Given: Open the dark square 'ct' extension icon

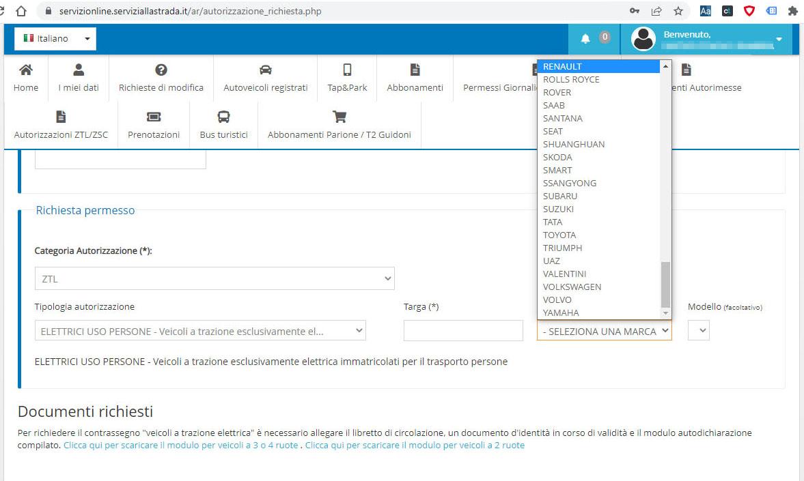Looking at the screenshot, I should 727,11.
